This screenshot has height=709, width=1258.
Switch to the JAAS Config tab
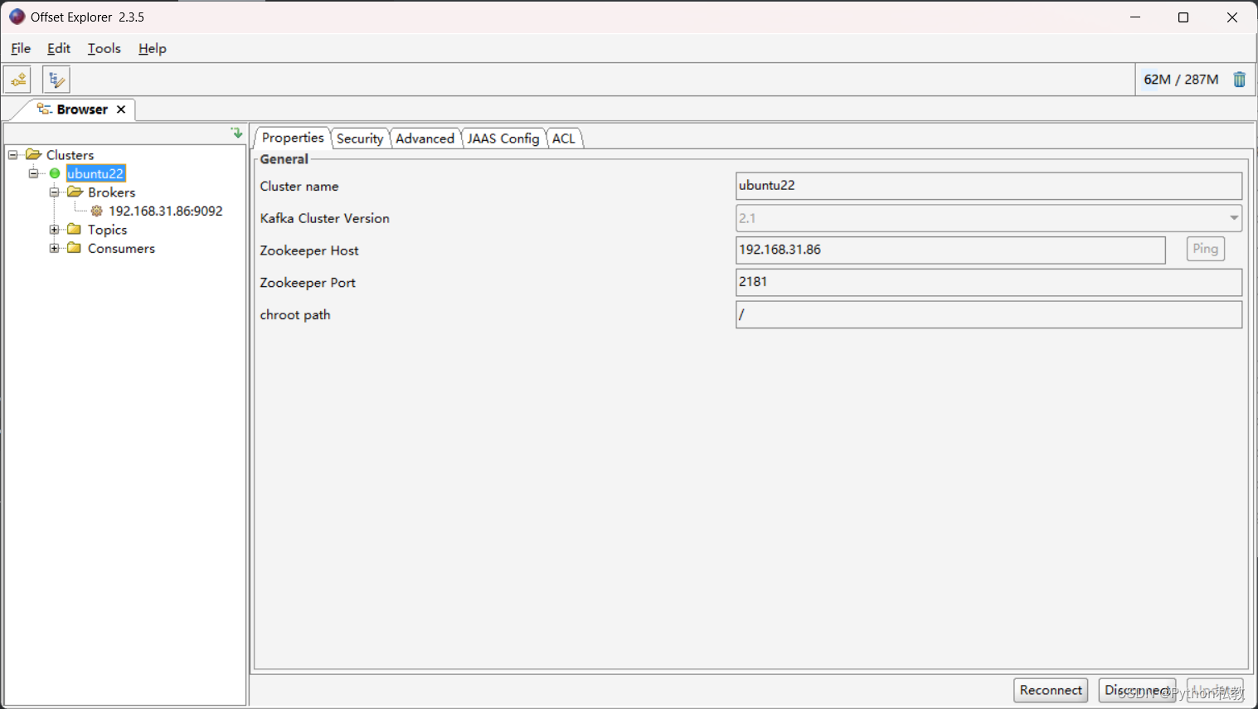click(503, 138)
